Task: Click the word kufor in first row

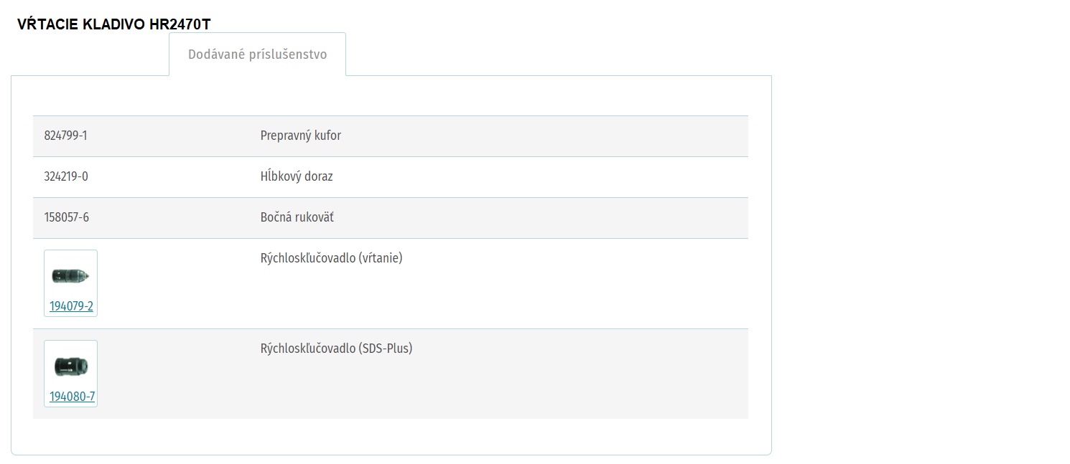Action: [x=327, y=136]
